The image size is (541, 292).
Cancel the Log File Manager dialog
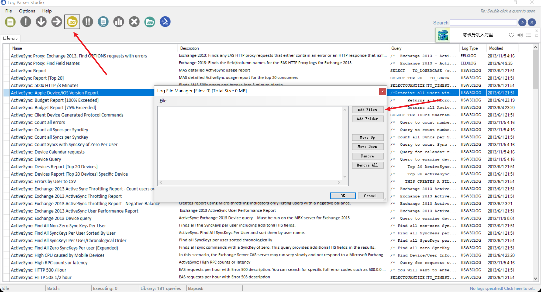371,196
